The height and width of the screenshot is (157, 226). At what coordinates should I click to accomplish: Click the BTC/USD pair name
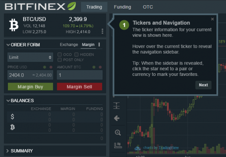(34, 19)
